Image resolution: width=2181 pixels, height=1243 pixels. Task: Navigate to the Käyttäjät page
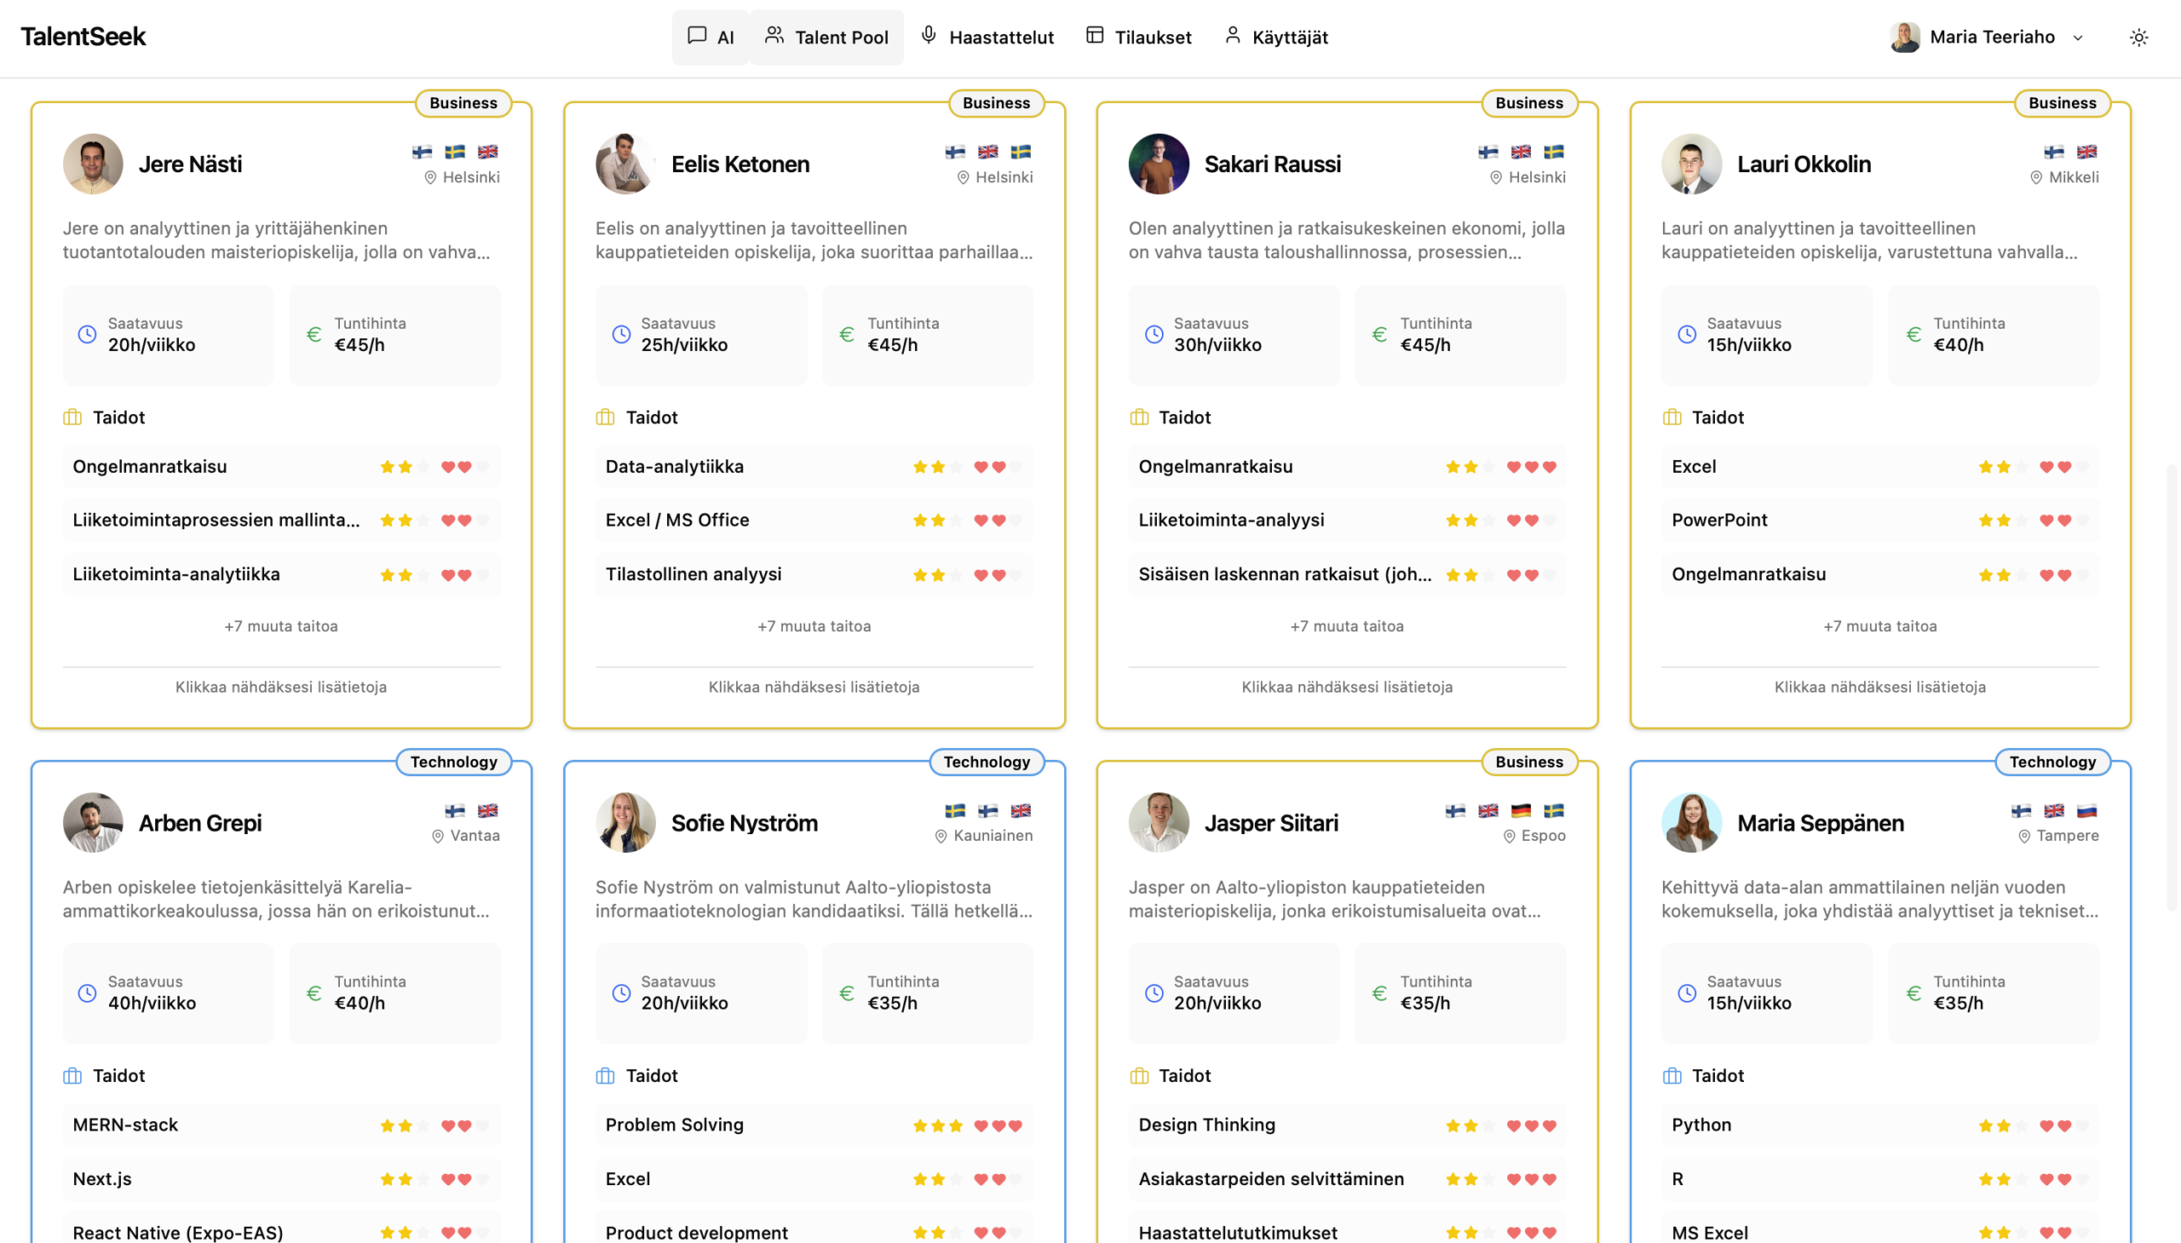(x=1276, y=37)
